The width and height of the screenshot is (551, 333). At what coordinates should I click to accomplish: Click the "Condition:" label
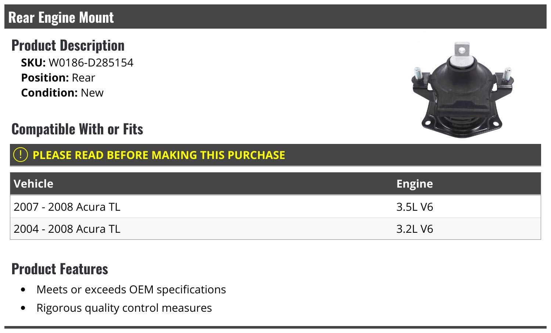coord(49,93)
